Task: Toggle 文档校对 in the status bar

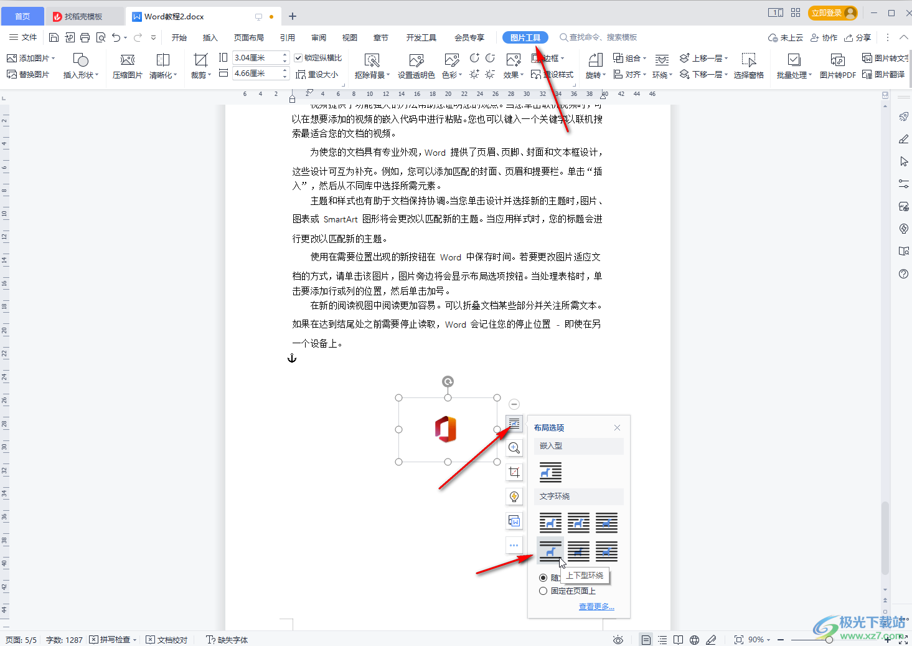Action: [167, 640]
